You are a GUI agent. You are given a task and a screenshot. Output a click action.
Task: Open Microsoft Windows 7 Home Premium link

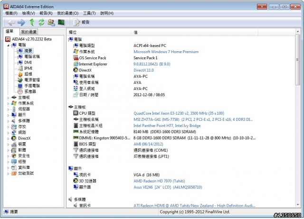point(166,52)
